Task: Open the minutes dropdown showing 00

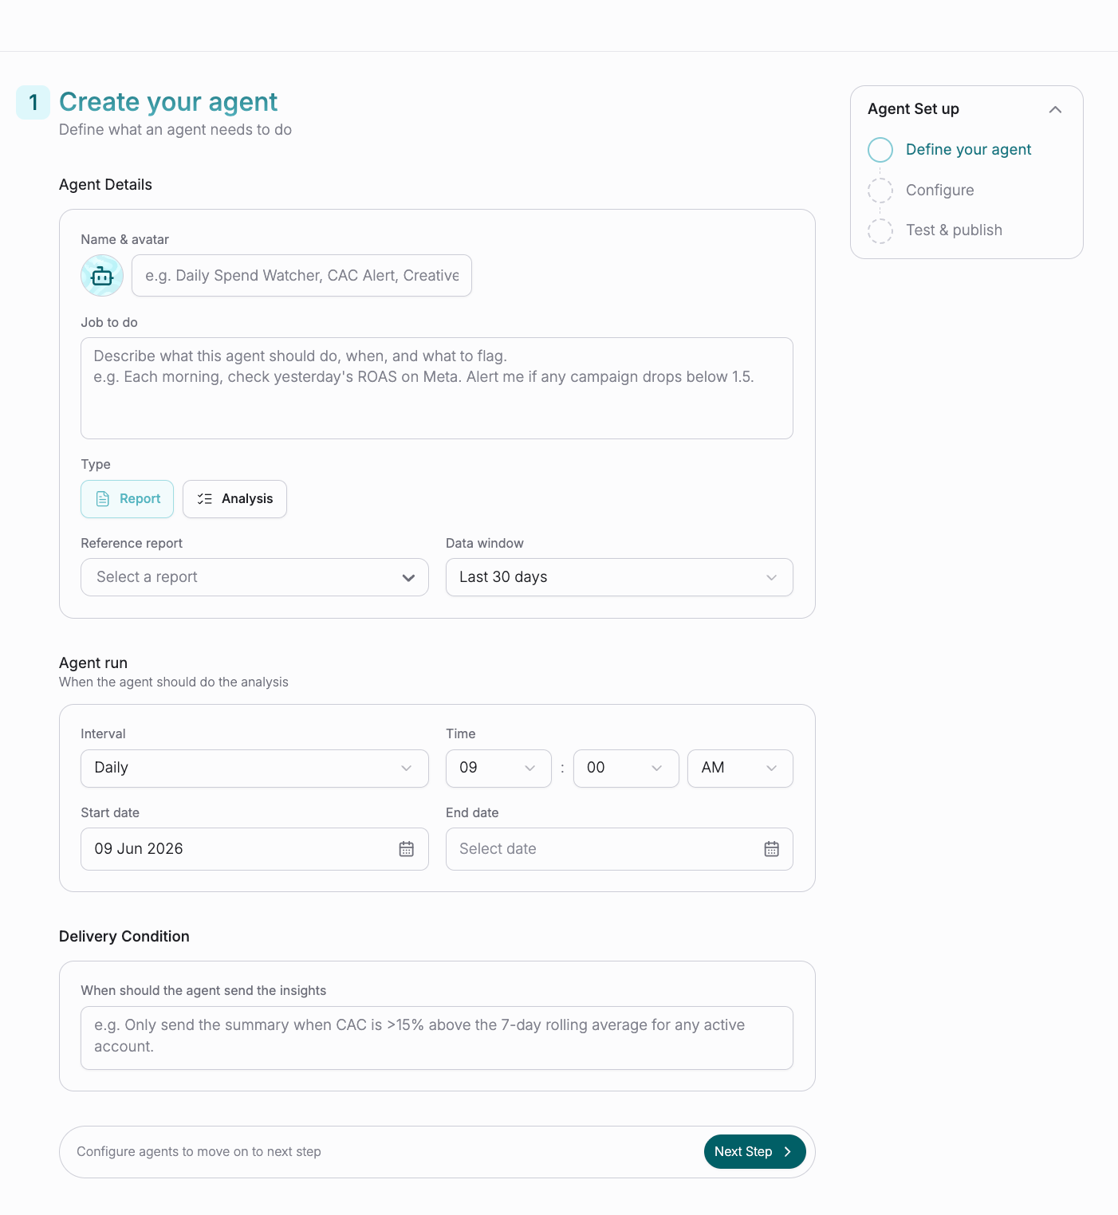Action: pos(626,769)
